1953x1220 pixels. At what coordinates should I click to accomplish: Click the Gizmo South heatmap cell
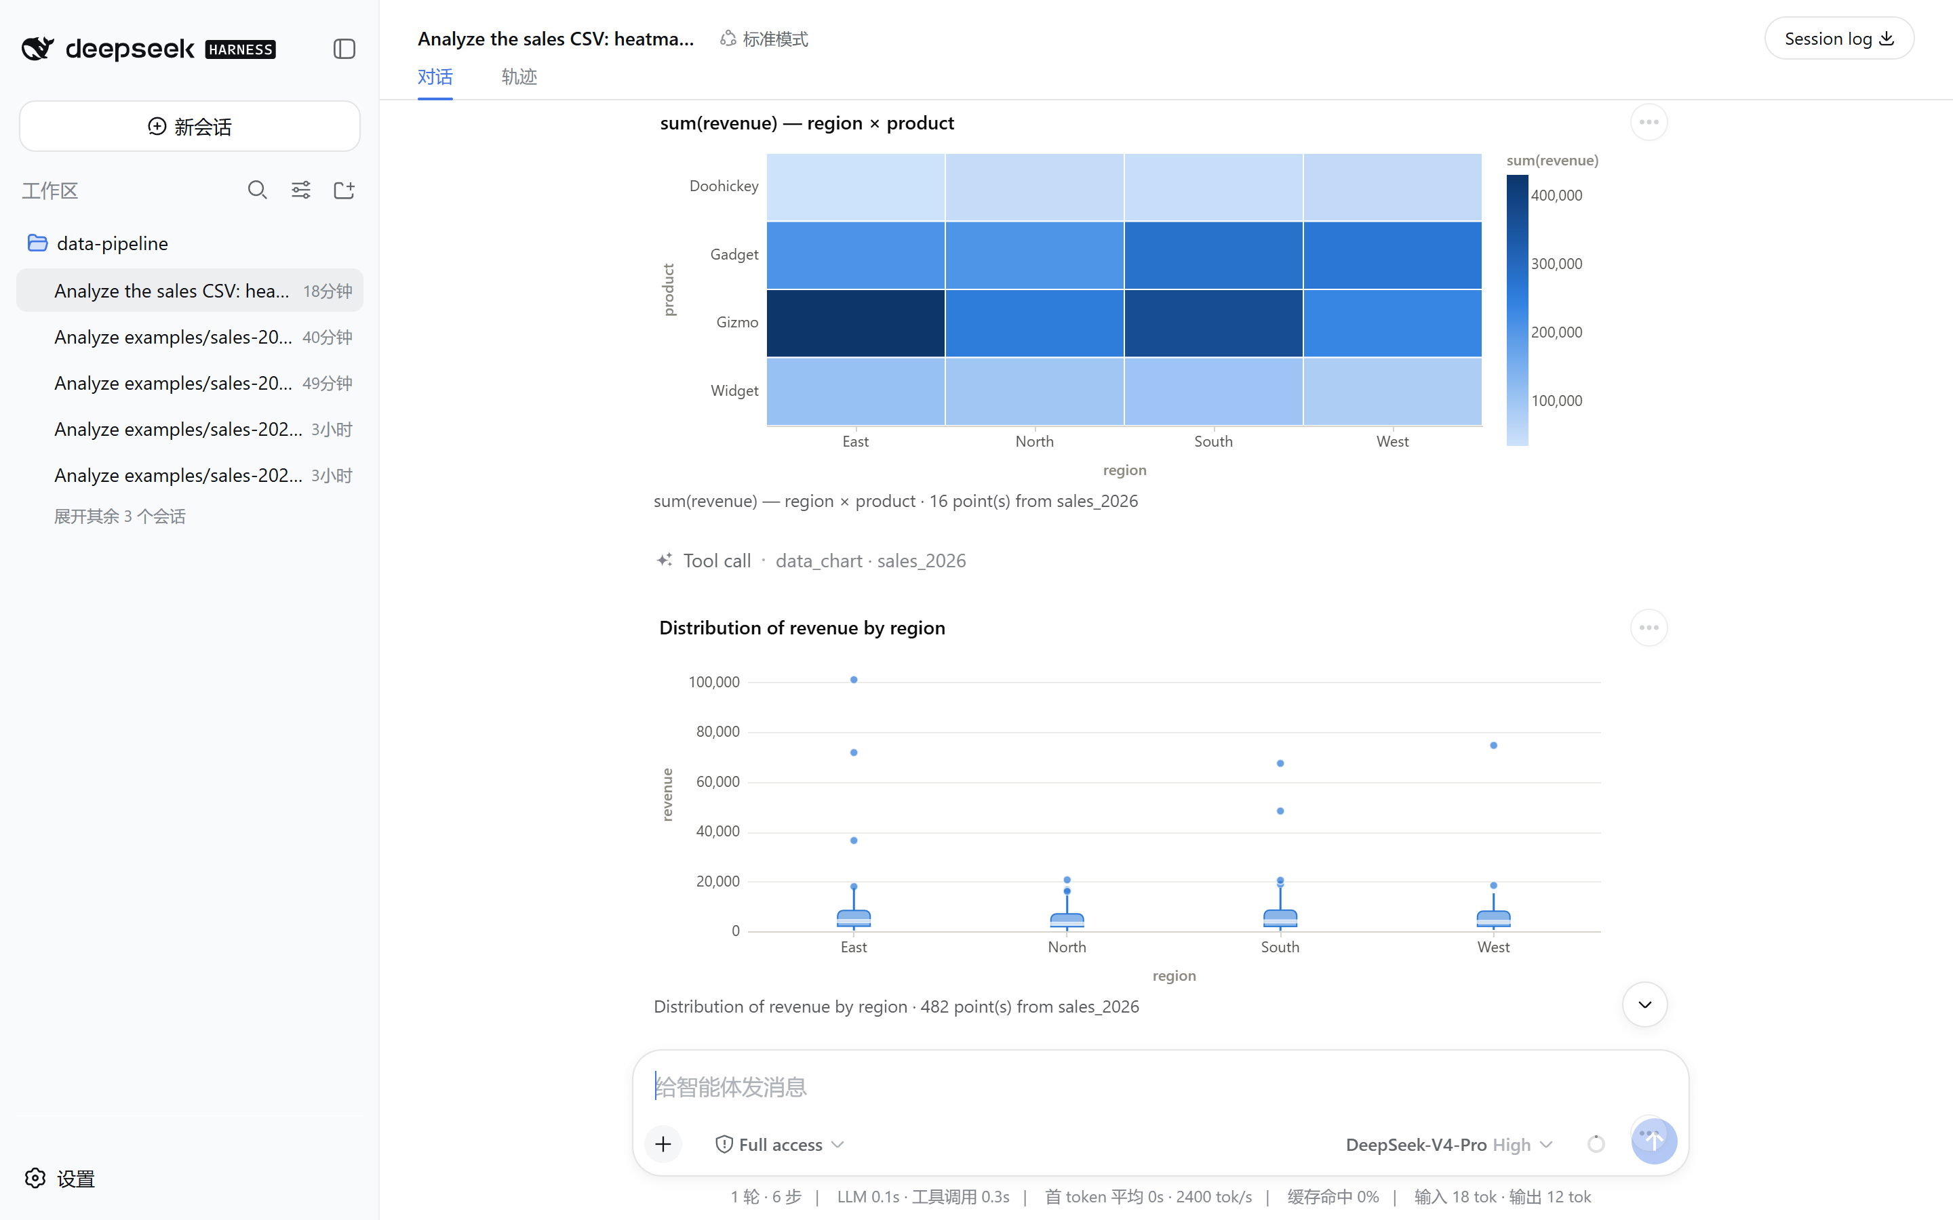1213,323
